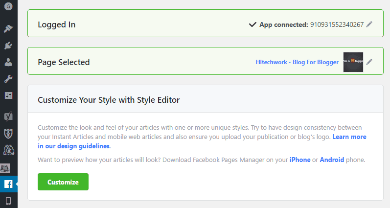Open the security shield icon in sidebar
Image resolution: width=390 pixels, height=208 pixels.
click(8, 134)
